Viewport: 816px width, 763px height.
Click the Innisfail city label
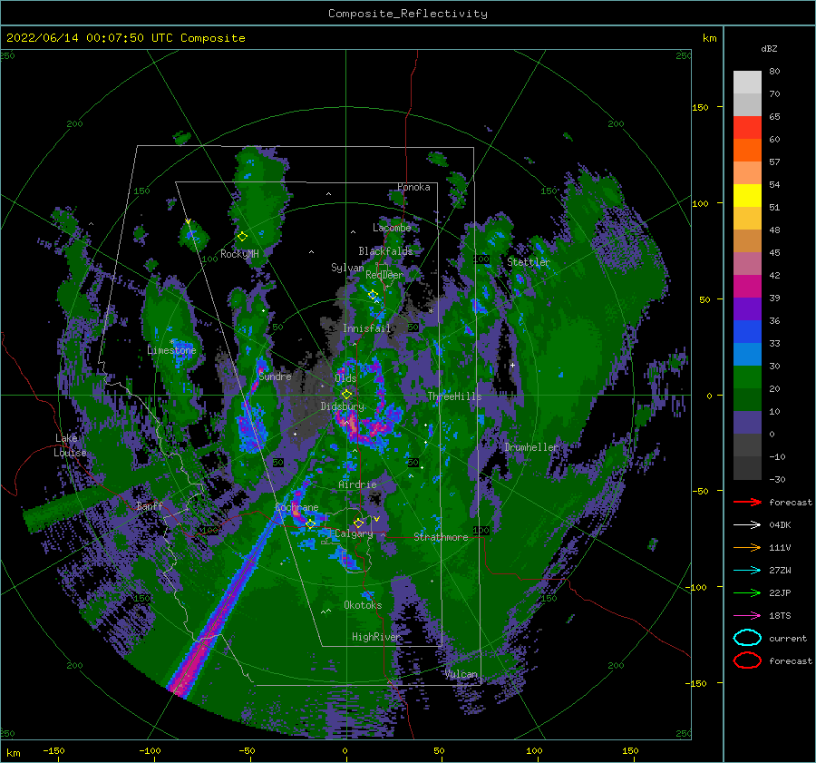[366, 328]
